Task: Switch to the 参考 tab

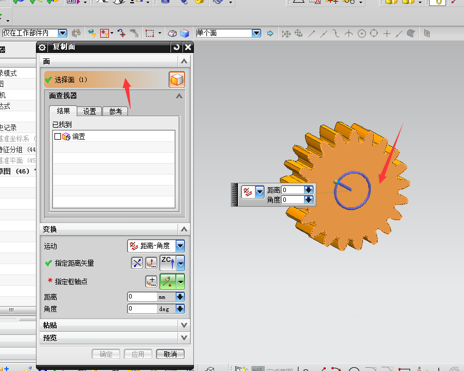Action: click(115, 111)
